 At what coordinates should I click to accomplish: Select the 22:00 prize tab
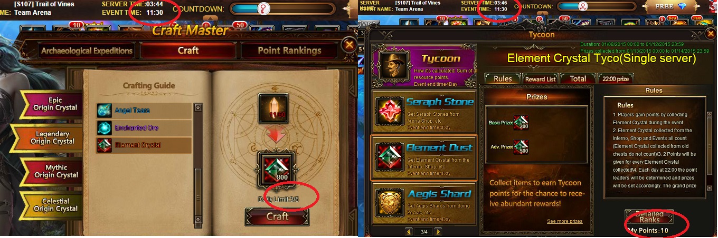pyautogui.click(x=615, y=79)
